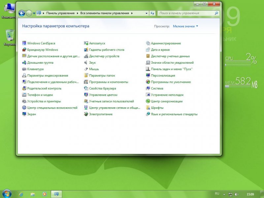264x198 pixels.
Task: Open Параметры индексирования link
Action: [x=48, y=76]
